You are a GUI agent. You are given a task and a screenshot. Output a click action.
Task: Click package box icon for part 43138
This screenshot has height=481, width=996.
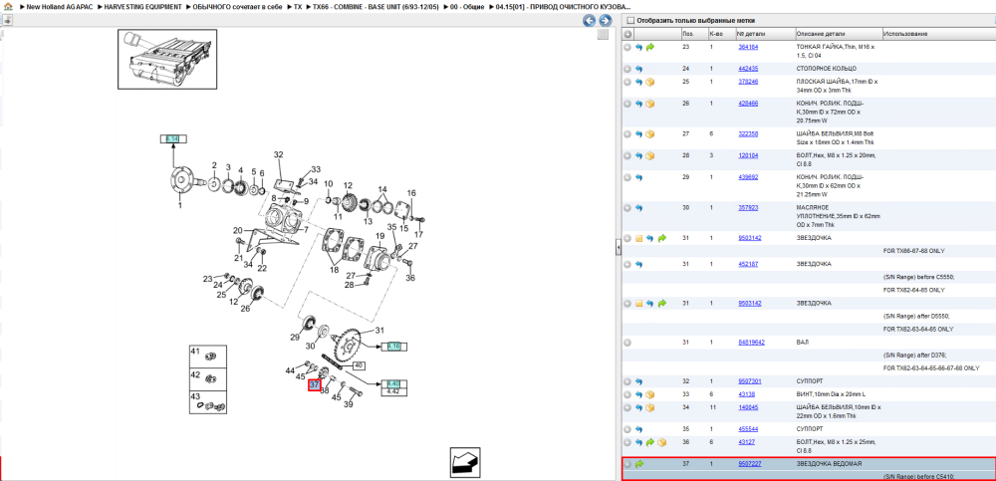pos(649,394)
